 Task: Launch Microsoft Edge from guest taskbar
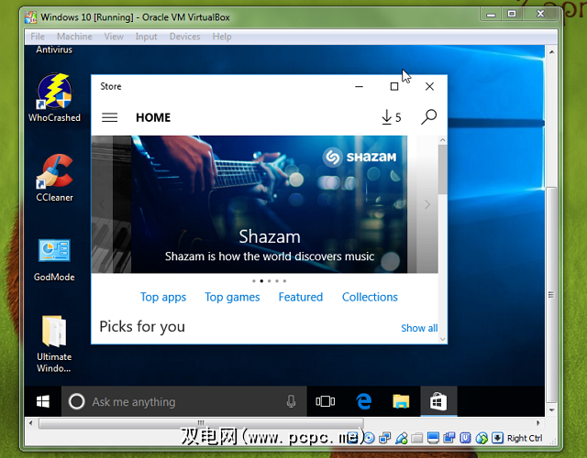click(363, 401)
